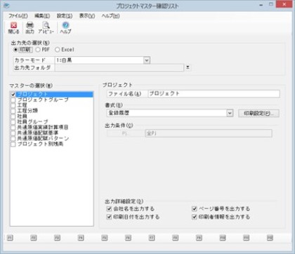295x254 pixels.
Task: Open the 設定(S) menu
Action: pos(65,16)
